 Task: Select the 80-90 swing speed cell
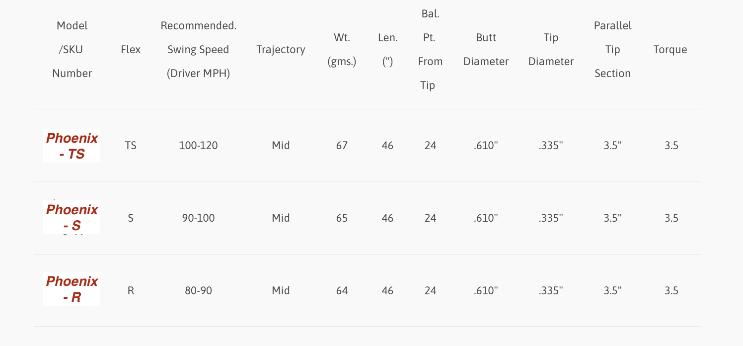point(198,290)
